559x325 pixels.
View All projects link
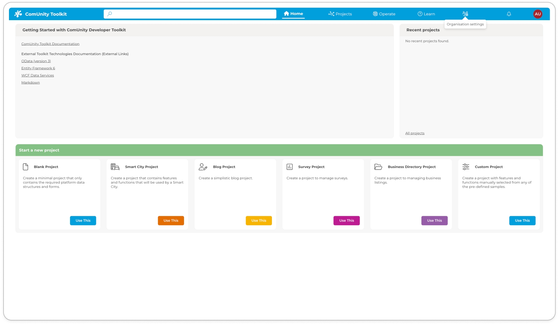point(415,133)
